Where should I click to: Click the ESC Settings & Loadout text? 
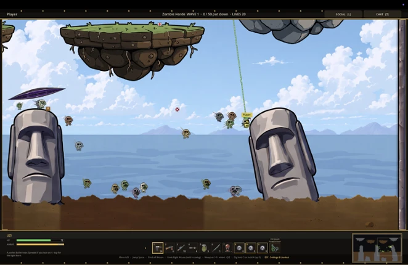click(x=277, y=258)
